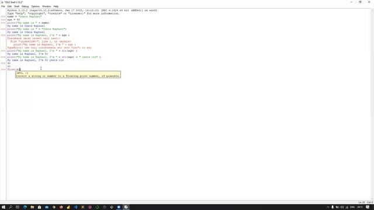Viewport: 374px width, 210px height.
Task: Click the Python 3.10.2 version banner line
Action: [82, 10]
